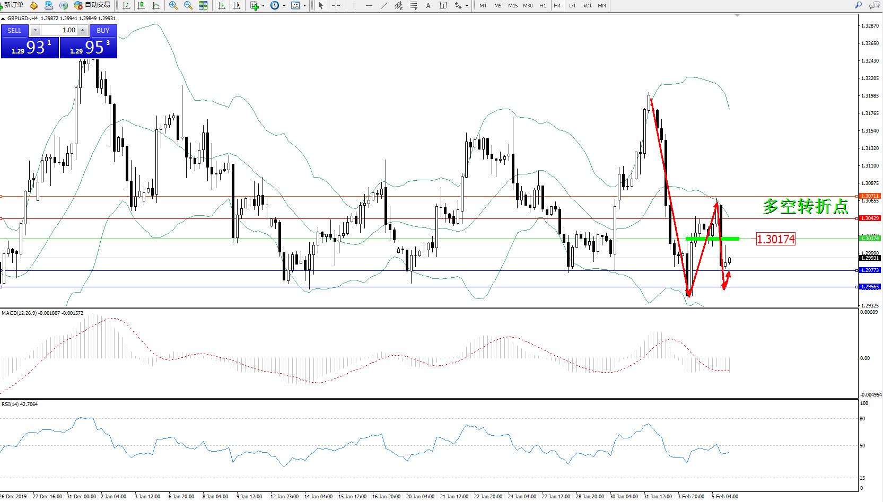Expand the arrows objects dropdown
This screenshot has height=502, width=883.
467,6
